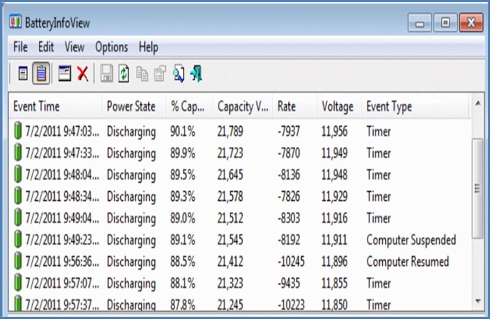Click the 11,949 voltage cell
This screenshot has height=320, width=491.
pos(335,153)
